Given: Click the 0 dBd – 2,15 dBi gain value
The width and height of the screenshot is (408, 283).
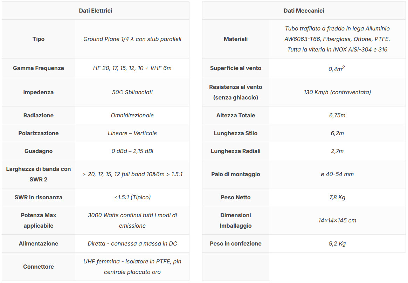Looking at the screenshot, I should [x=132, y=151].
